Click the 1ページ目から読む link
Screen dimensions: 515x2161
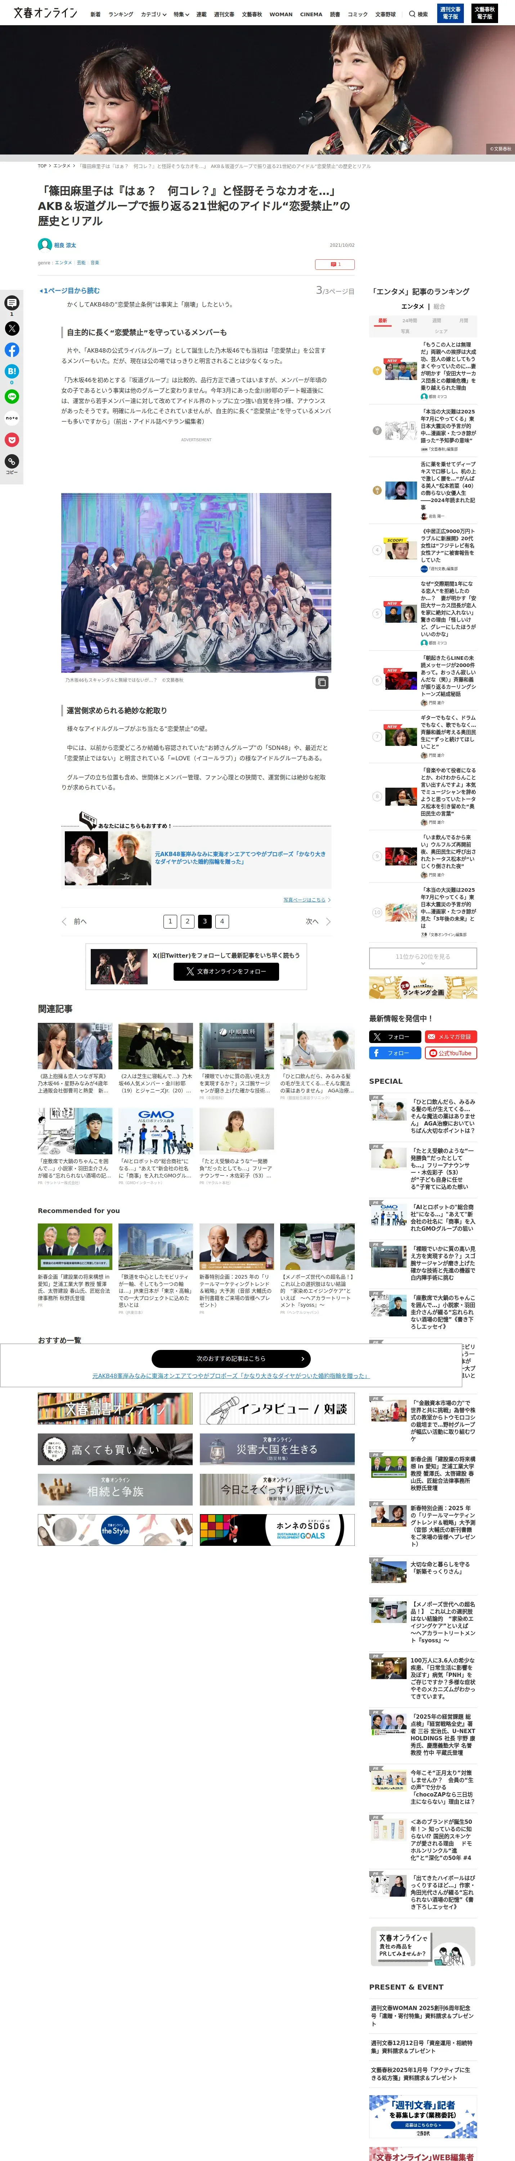pyautogui.click(x=70, y=291)
